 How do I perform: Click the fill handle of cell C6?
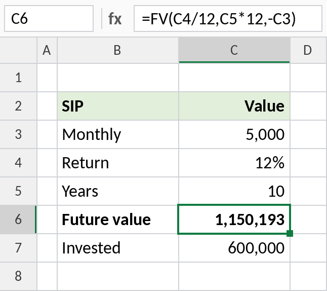click(290, 233)
